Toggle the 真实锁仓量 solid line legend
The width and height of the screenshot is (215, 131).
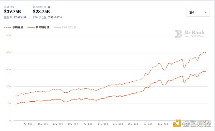38,27
